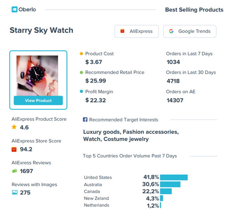Click the AliExpress envelope icon
This screenshot has width=230, height=222.
pos(122,31)
